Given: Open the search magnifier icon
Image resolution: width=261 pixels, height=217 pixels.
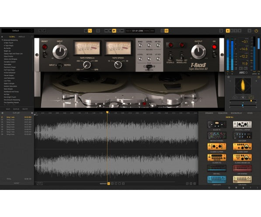Looking at the screenshot, I should tap(221, 31).
